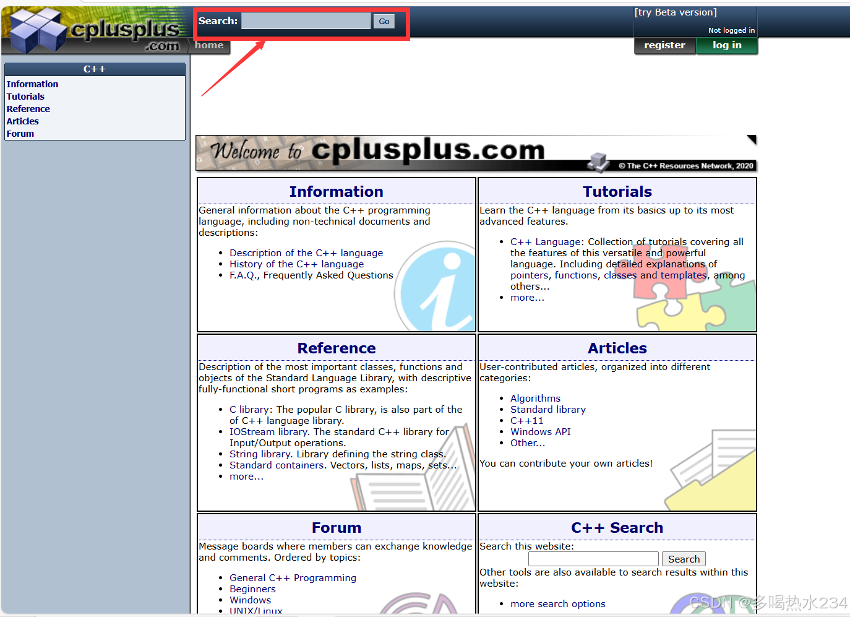Click the Articles section heading
The height and width of the screenshot is (617, 850).
click(617, 348)
